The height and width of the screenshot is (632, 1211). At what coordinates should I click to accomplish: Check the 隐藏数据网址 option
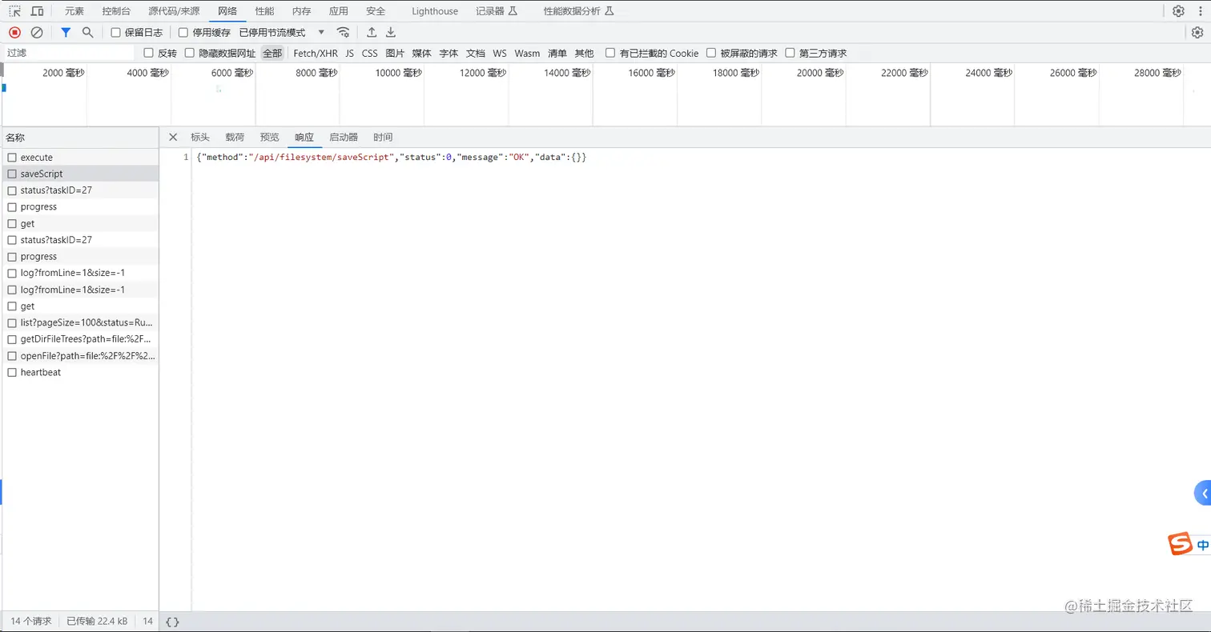click(x=190, y=53)
